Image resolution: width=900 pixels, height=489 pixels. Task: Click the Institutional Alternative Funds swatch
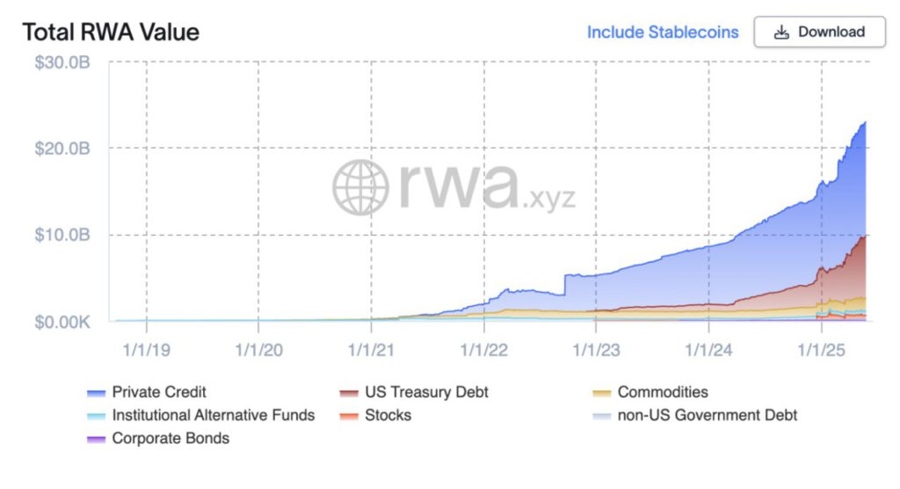click(96, 415)
